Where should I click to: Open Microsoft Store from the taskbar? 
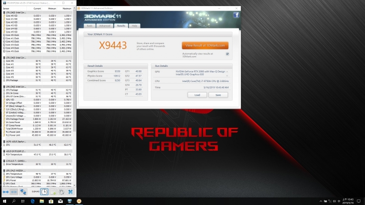tap(51, 201)
